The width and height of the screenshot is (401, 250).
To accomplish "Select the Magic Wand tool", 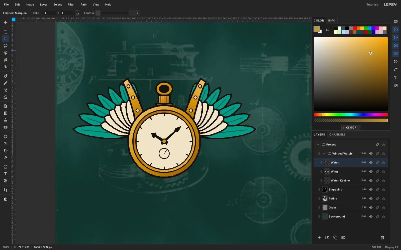I will [x=6, y=60].
